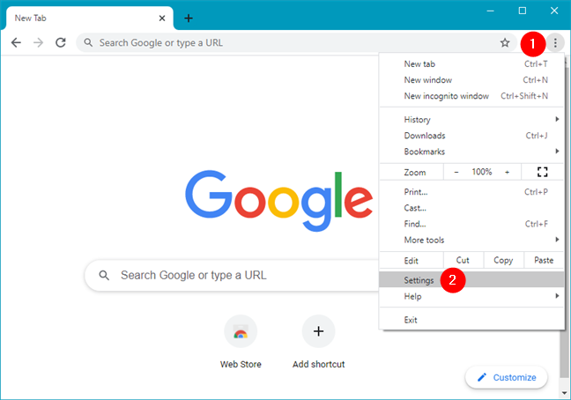This screenshot has height=400, width=571.
Task: Focus the address bar URL field
Action: [296, 43]
